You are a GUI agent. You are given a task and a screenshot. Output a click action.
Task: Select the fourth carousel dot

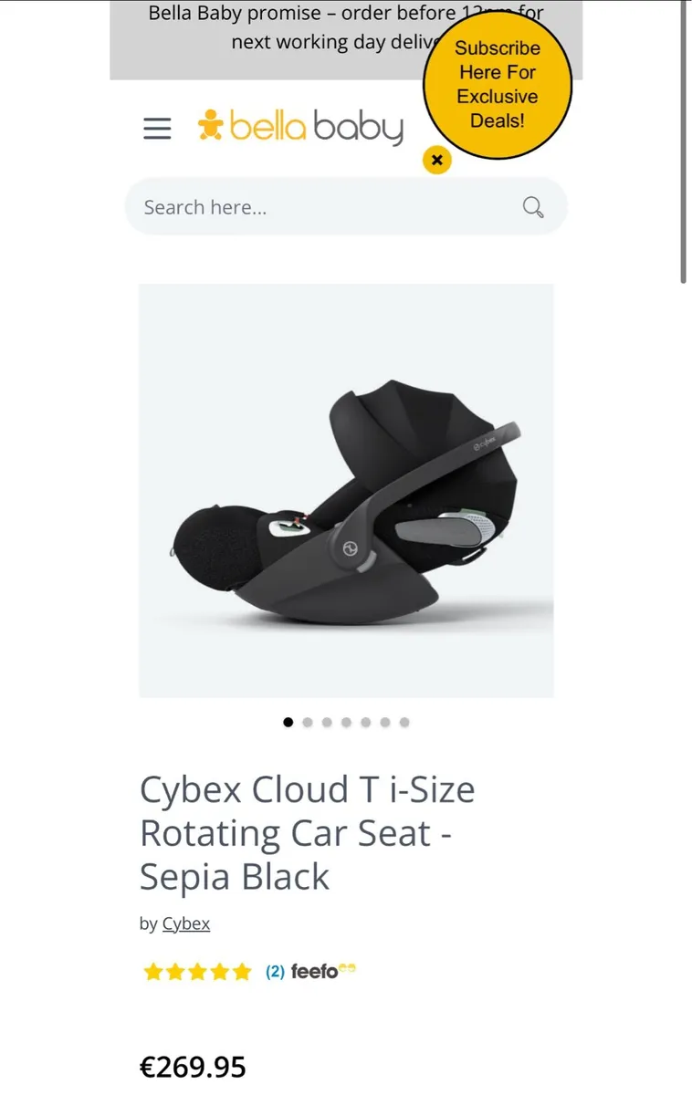pos(346,722)
